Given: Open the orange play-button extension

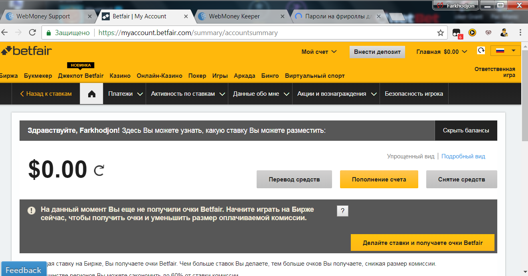Looking at the screenshot, I should click(x=472, y=33).
